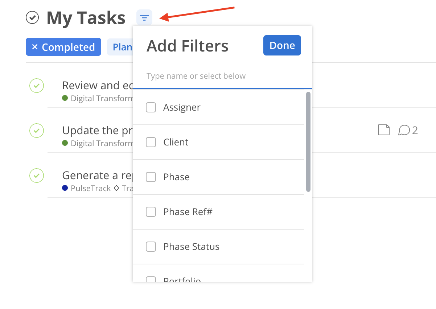Open the note icon on Update task
The height and width of the screenshot is (309, 436).
click(384, 130)
